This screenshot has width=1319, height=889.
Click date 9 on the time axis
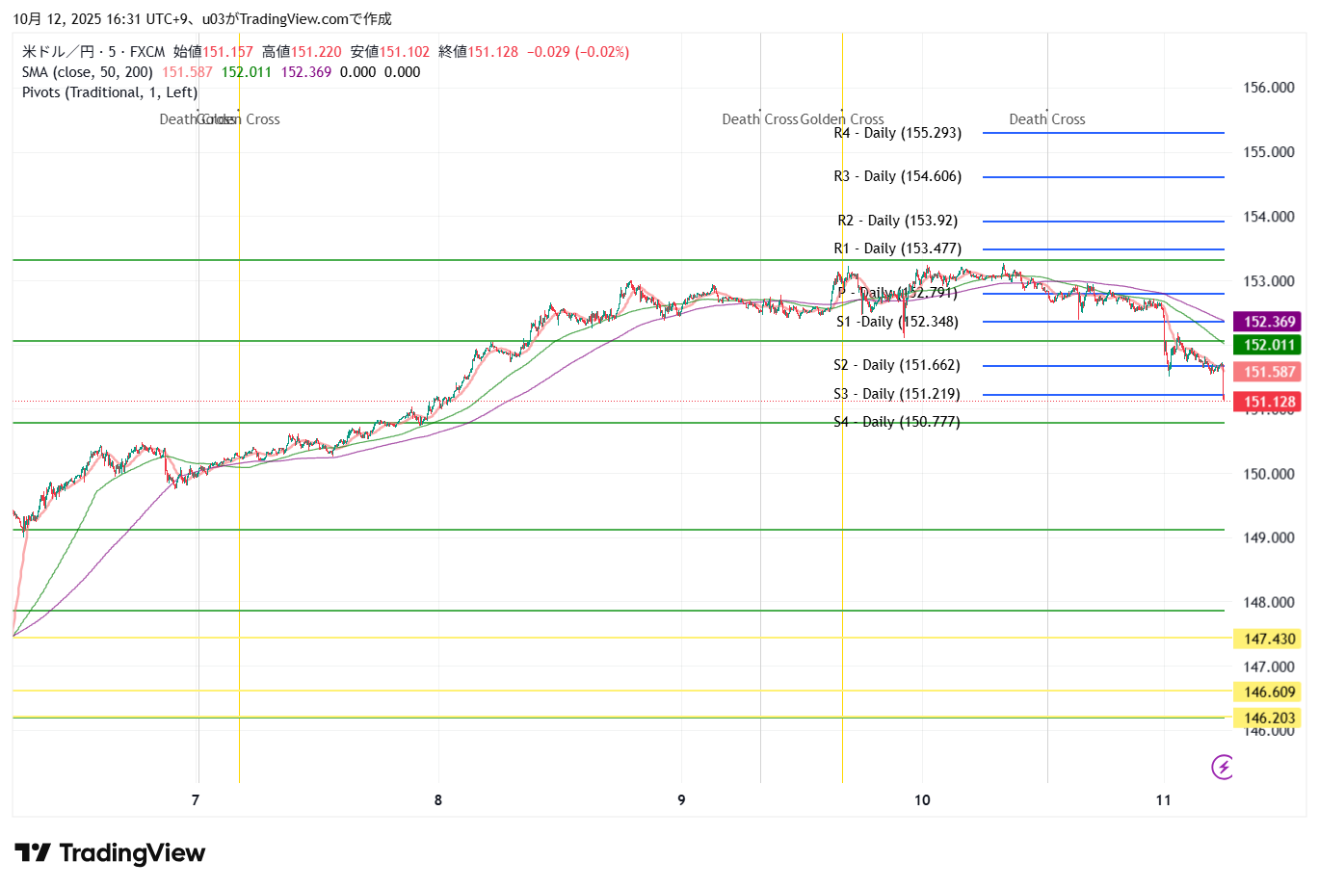pyautogui.click(x=681, y=800)
